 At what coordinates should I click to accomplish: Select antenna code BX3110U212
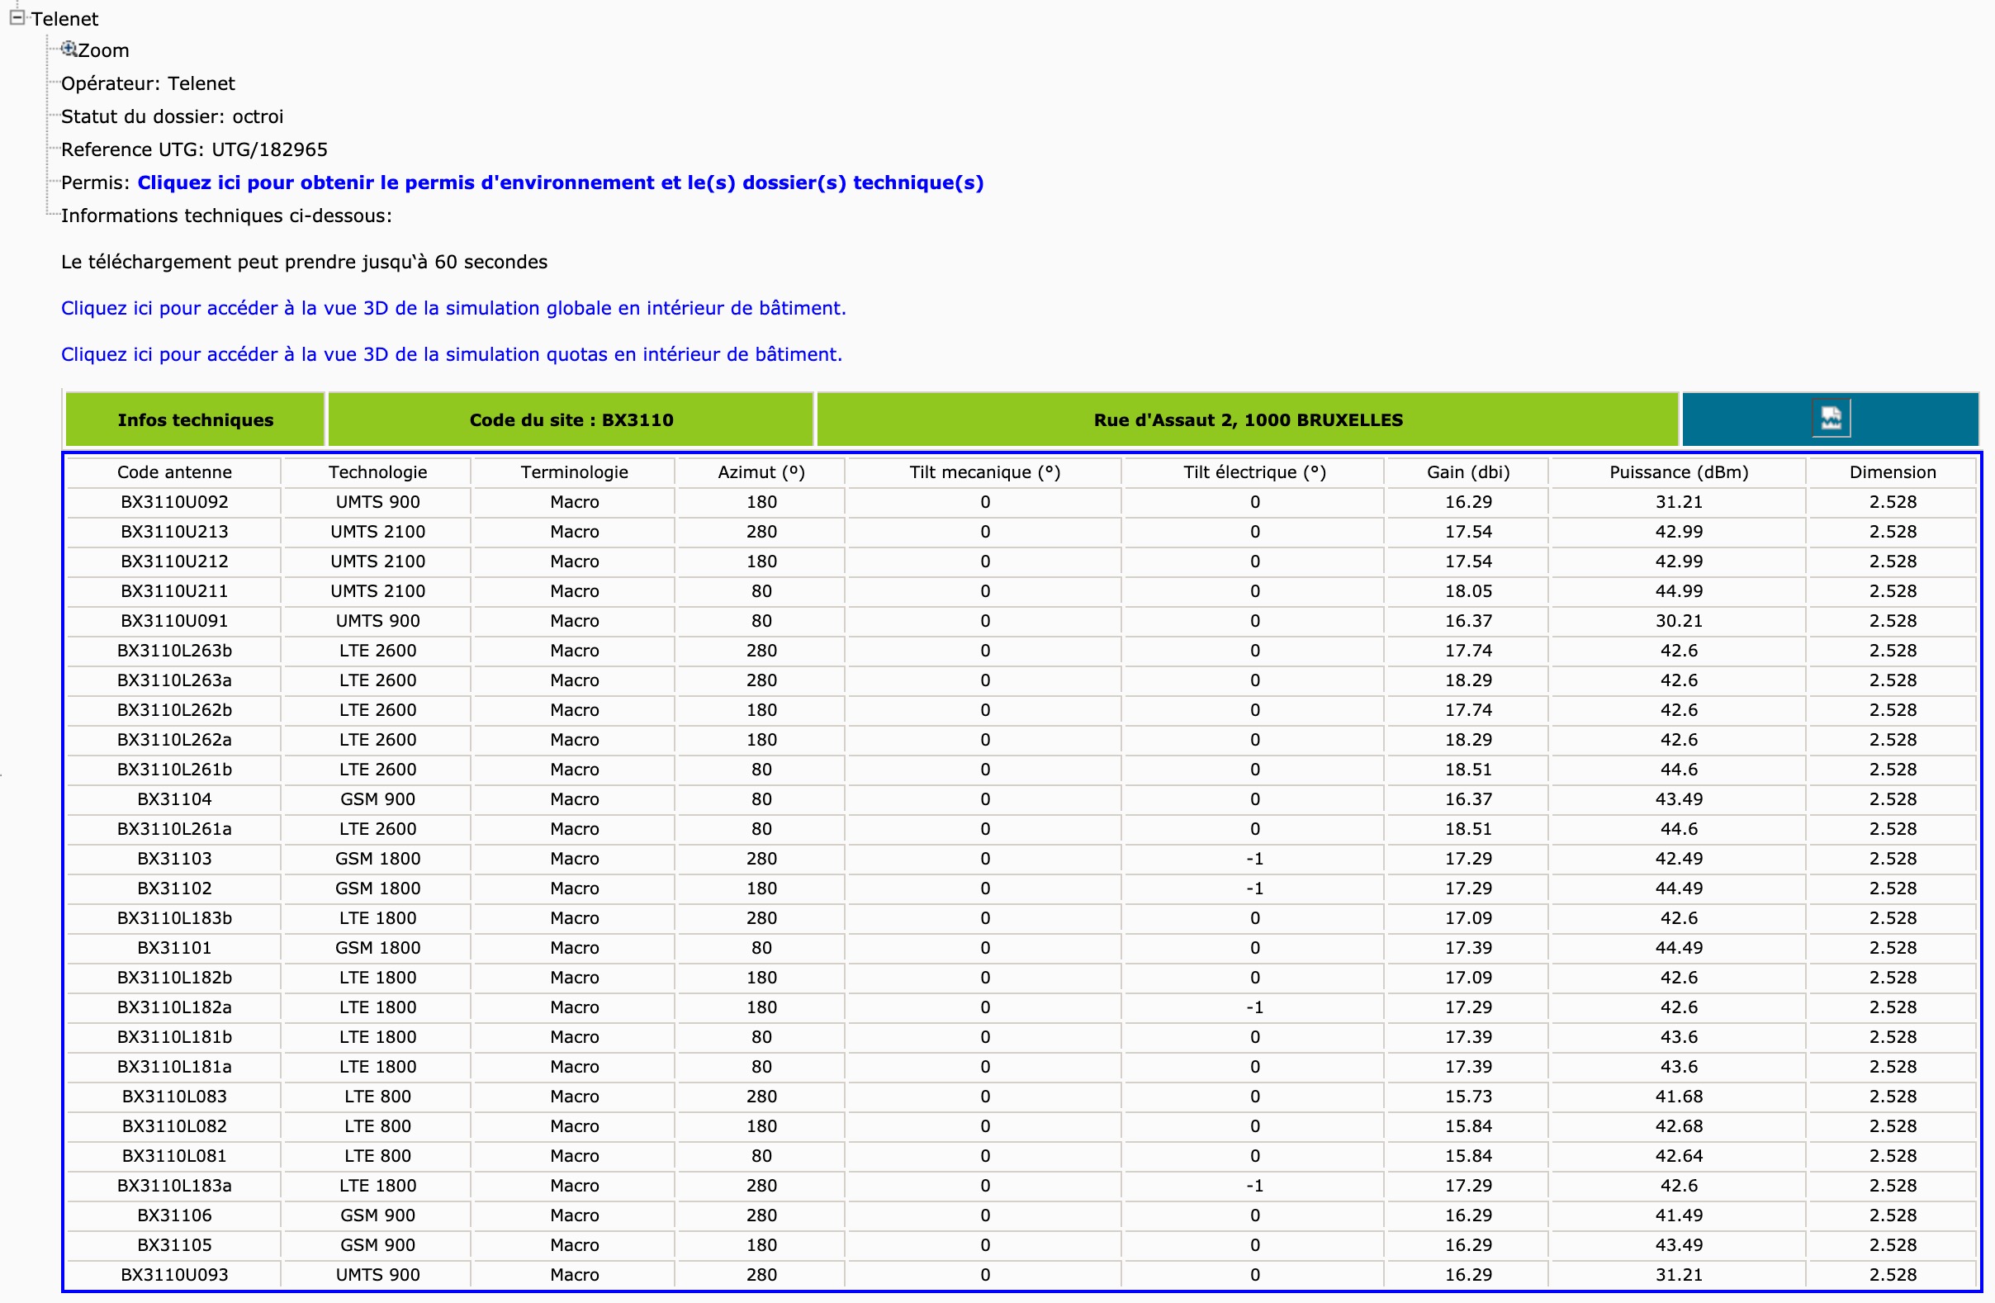[x=174, y=561]
